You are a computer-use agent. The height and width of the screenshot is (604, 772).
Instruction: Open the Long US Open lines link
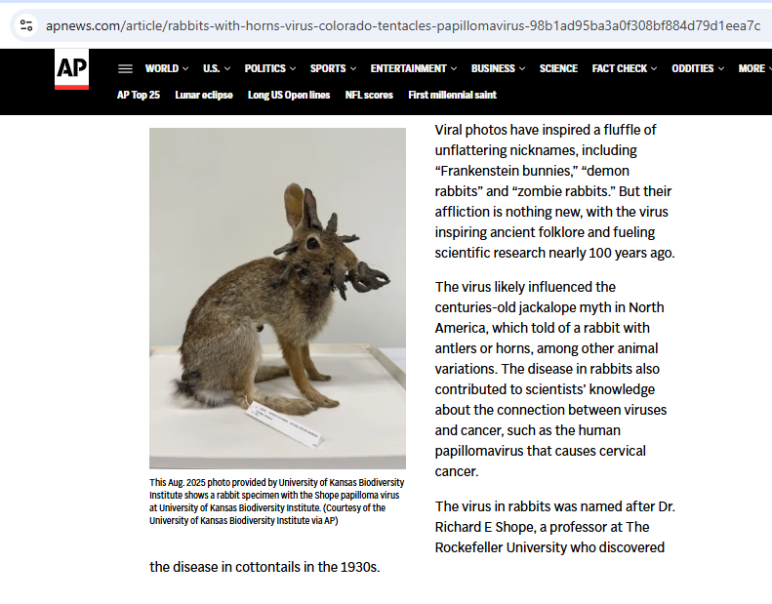(x=289, y=95)
